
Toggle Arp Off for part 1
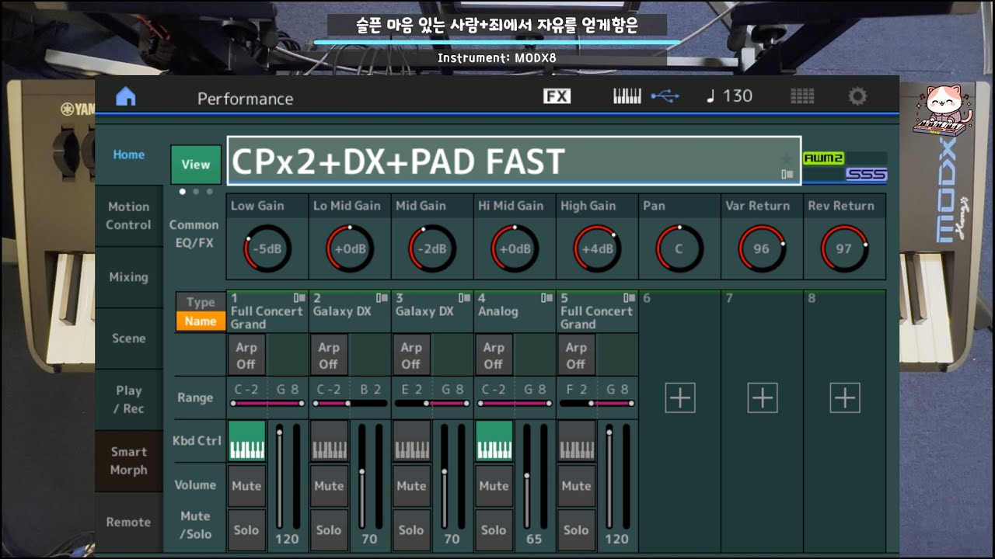(x=246, y=356)
